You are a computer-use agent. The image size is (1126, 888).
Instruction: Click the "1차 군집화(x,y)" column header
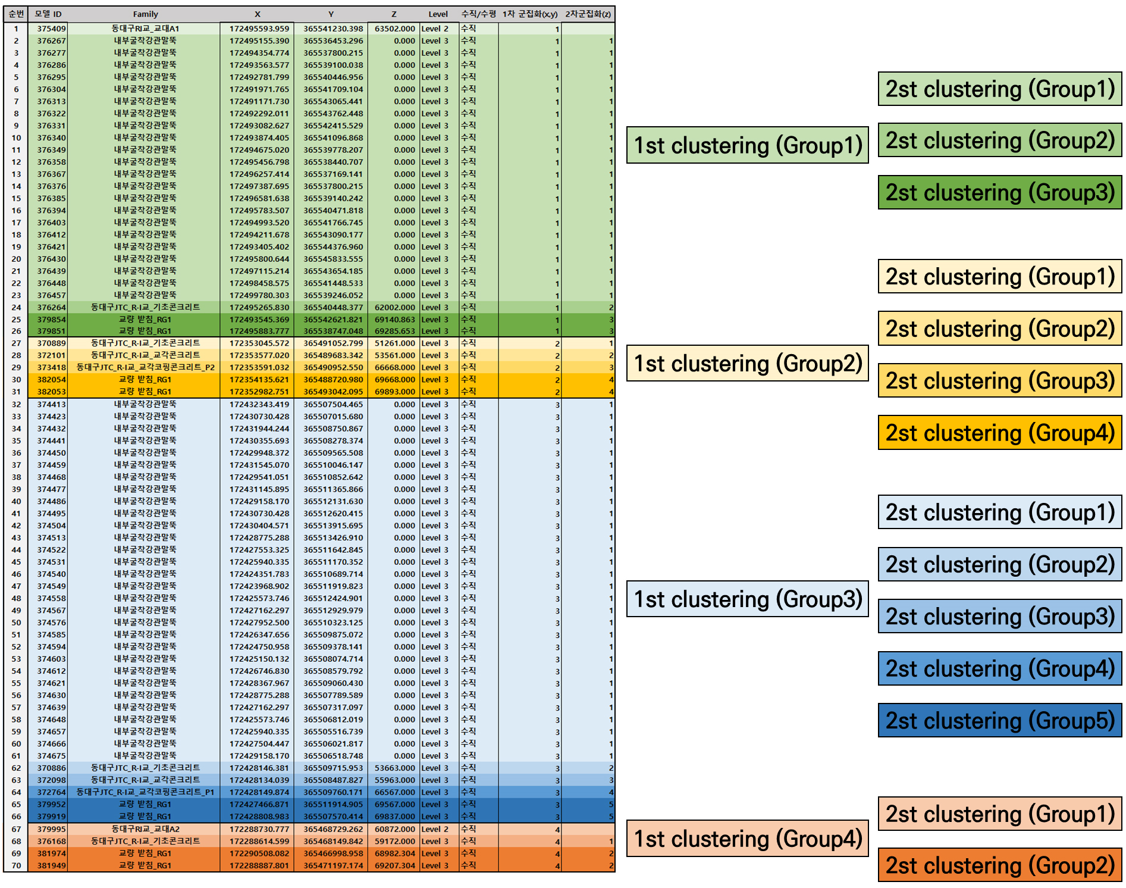coord(530,14)
